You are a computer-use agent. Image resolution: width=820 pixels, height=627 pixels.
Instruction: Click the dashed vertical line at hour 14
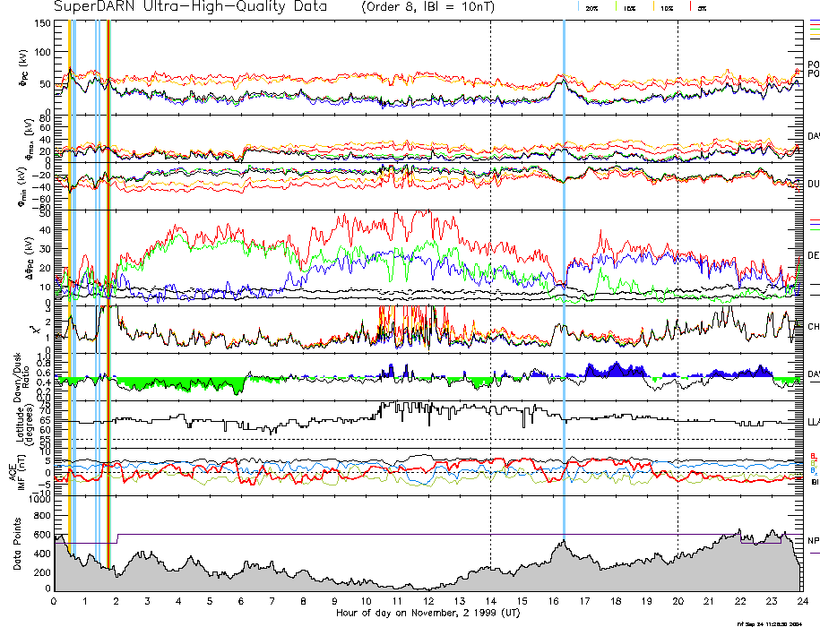pyautogui.click(x=490, y=305)
